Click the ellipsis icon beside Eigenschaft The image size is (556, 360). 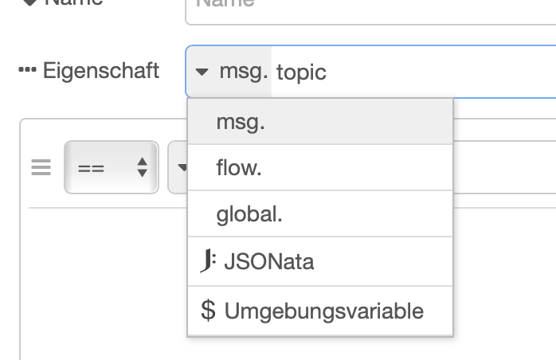point(27,70)
